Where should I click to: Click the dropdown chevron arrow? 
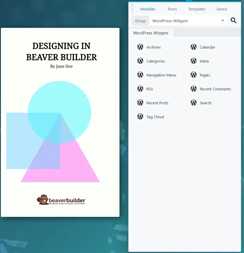223,20
